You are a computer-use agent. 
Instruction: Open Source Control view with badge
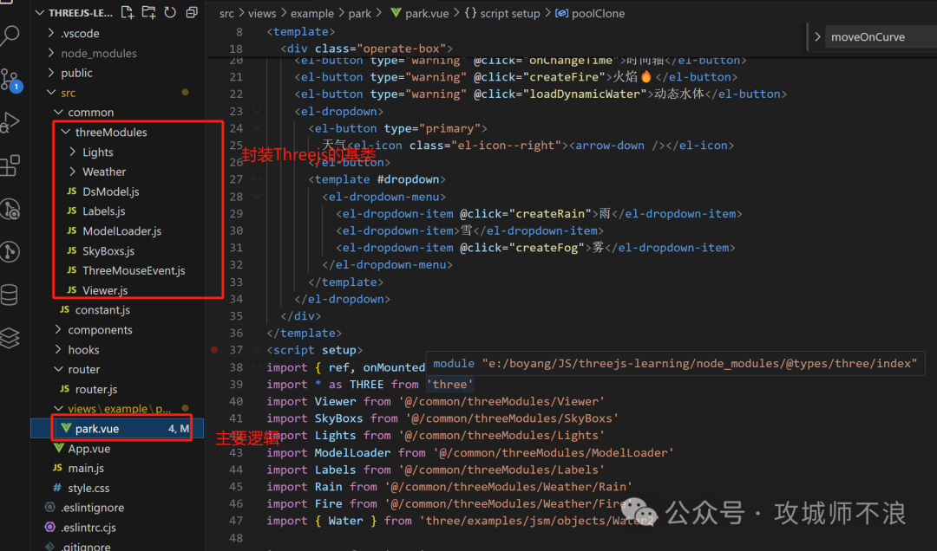(10, 80)
